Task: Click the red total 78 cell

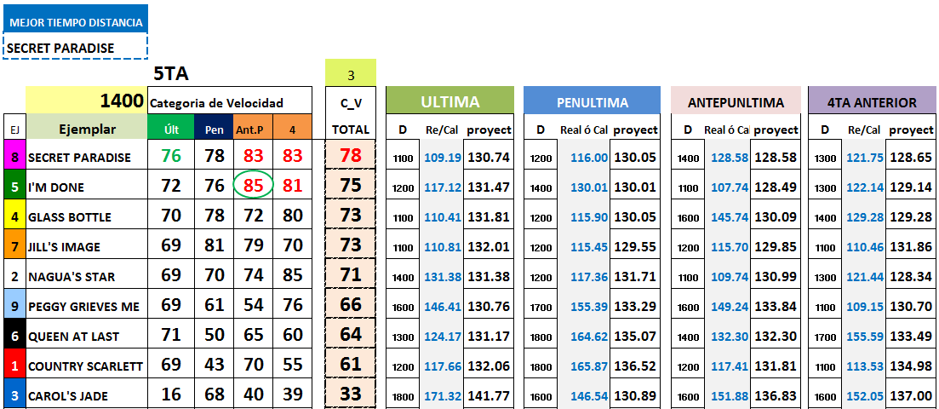Action: point(351,156)
